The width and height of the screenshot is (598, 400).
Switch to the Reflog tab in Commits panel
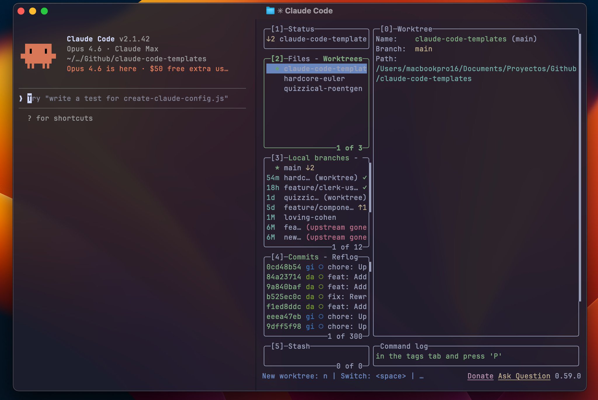click(x=345, y=257)
